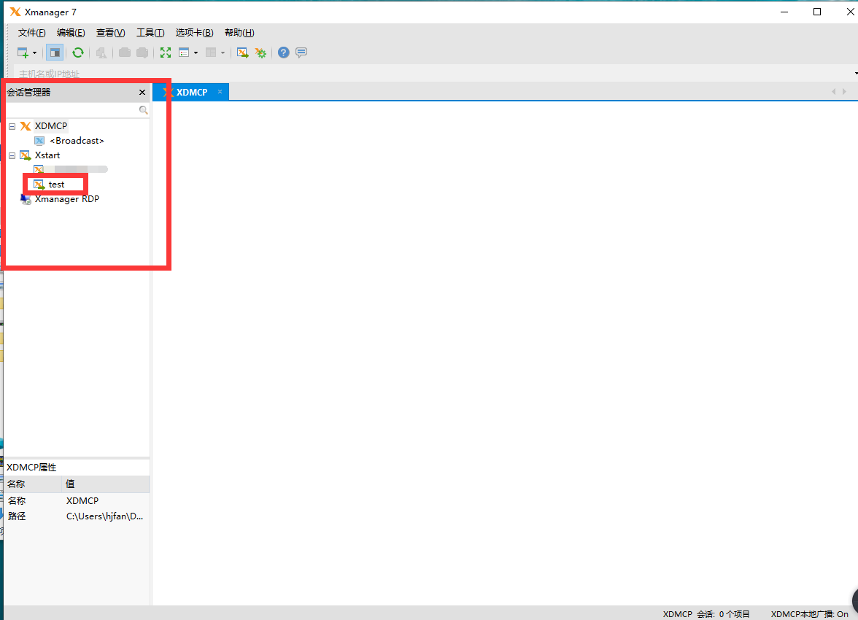Screen dimensions: 858x620
Task: Toggle XDMCP local broadcast status
Action: pos(810,614)
